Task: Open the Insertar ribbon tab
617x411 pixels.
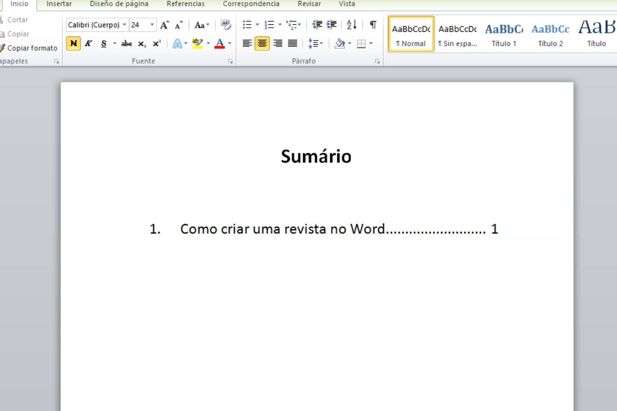Action: (x=59, y=4)
